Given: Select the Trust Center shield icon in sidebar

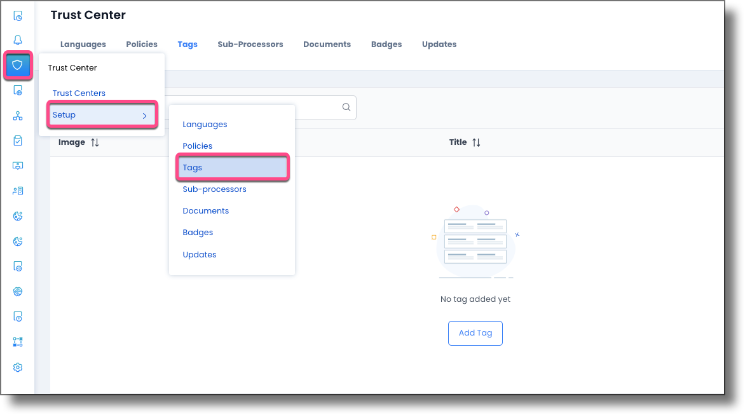Looking at the screenshot, I should [17, 65].
